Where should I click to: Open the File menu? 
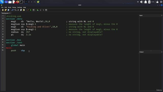[x=2, y=7]
